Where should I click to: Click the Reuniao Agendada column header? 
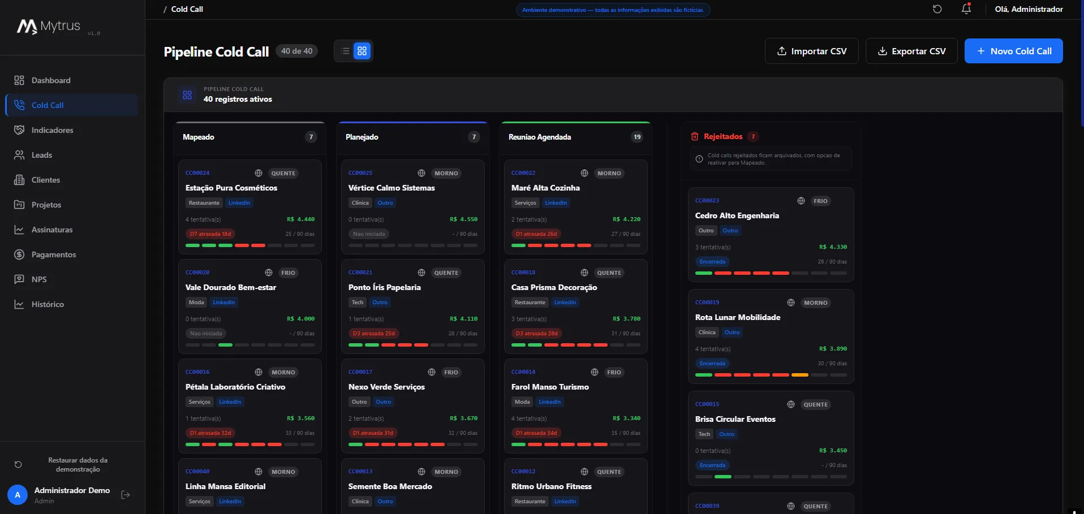point(576,137)
